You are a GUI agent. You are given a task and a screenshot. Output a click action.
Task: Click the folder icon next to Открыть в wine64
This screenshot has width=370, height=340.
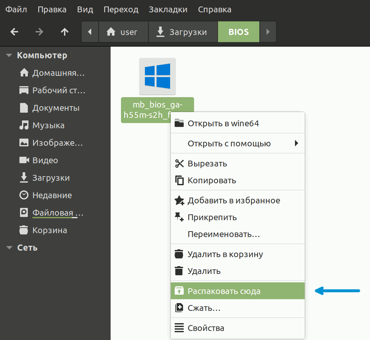click(x=179, y=123)
